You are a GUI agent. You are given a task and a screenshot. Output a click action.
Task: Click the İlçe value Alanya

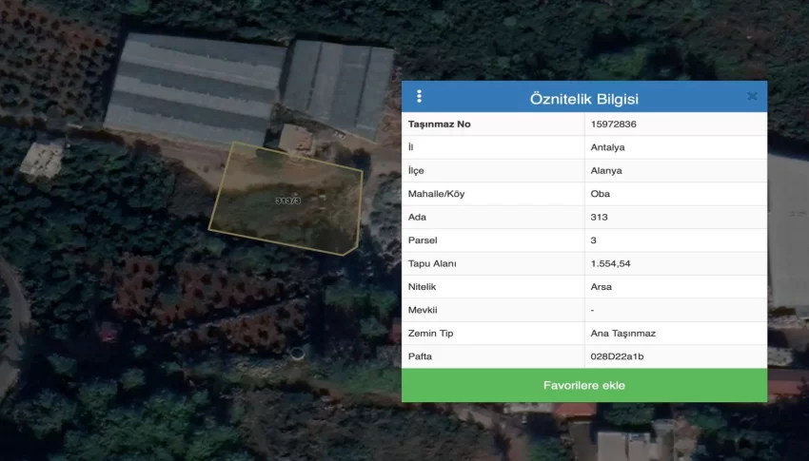pyautogui.click(x=606, y=170)
